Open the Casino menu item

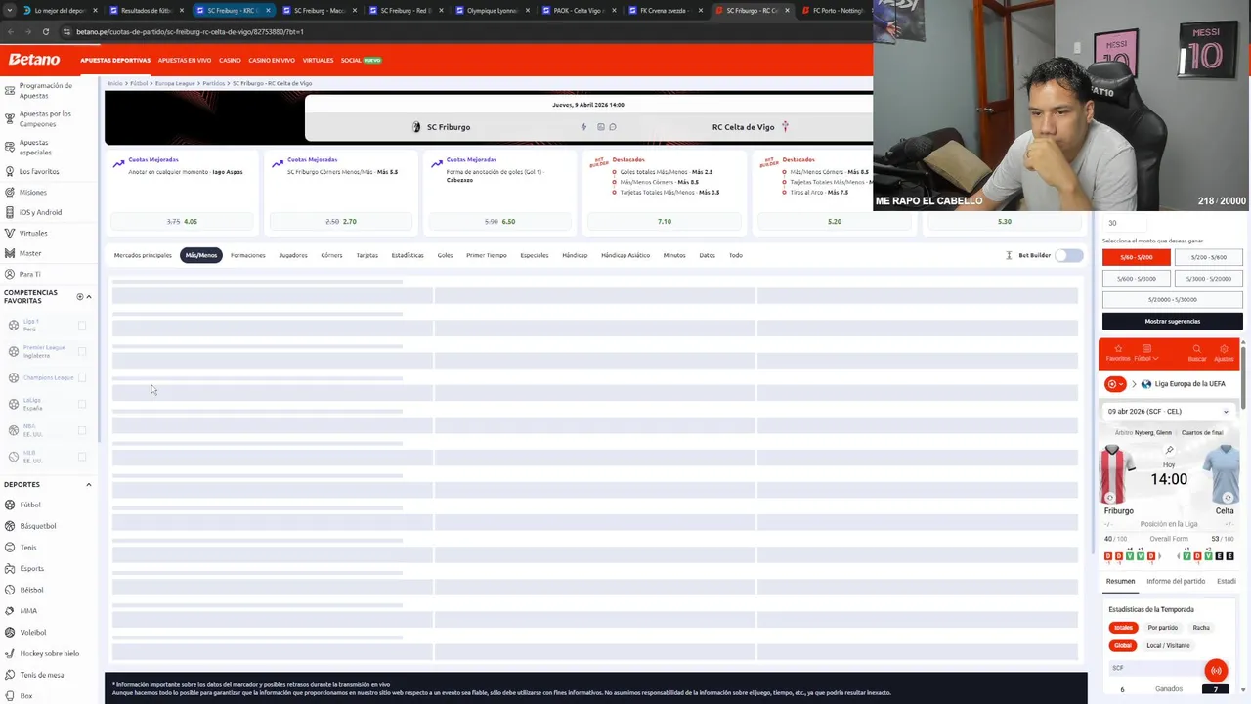(230, 61)
